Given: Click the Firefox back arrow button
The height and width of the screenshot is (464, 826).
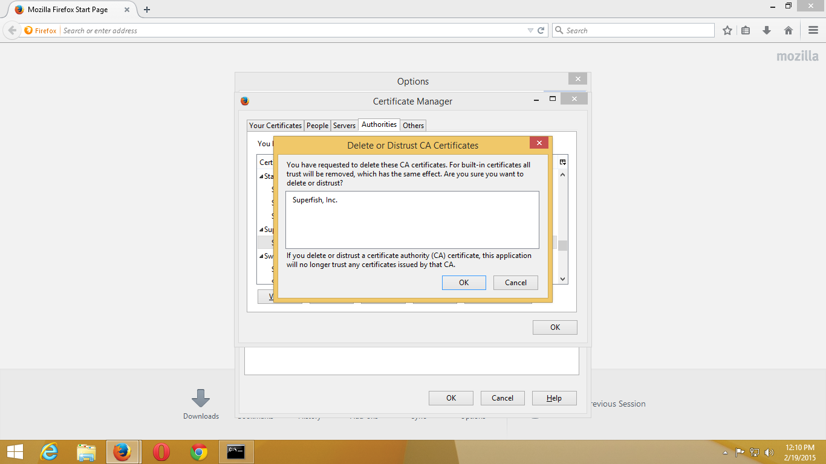Looking at the screenshot, I should pos(12,30).
